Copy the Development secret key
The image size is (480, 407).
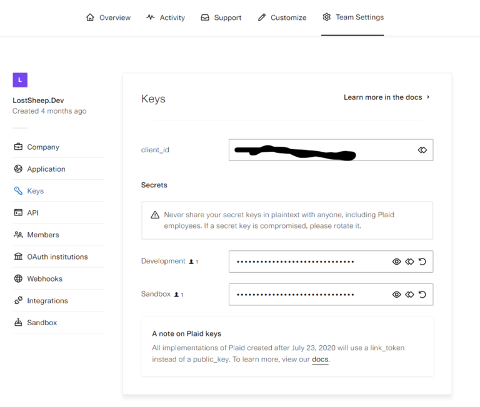(409, 262)
